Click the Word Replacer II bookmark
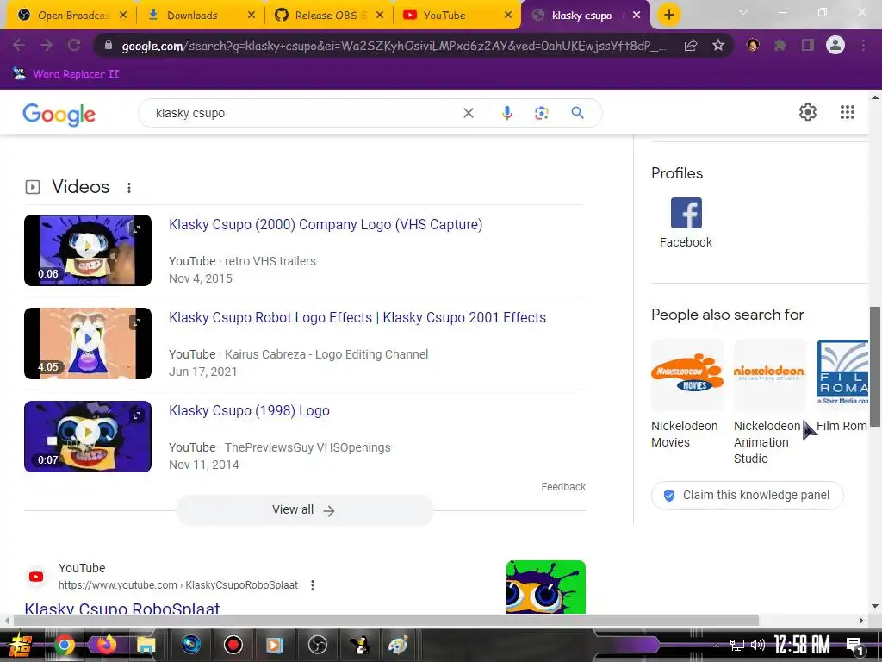The width and height of the screenshot is (882, 662). [65, 74]
